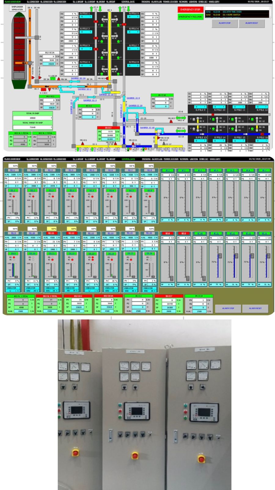
Task: Click Alarm Reset in the lower control gate screen
Action: (x=255, y=308)
